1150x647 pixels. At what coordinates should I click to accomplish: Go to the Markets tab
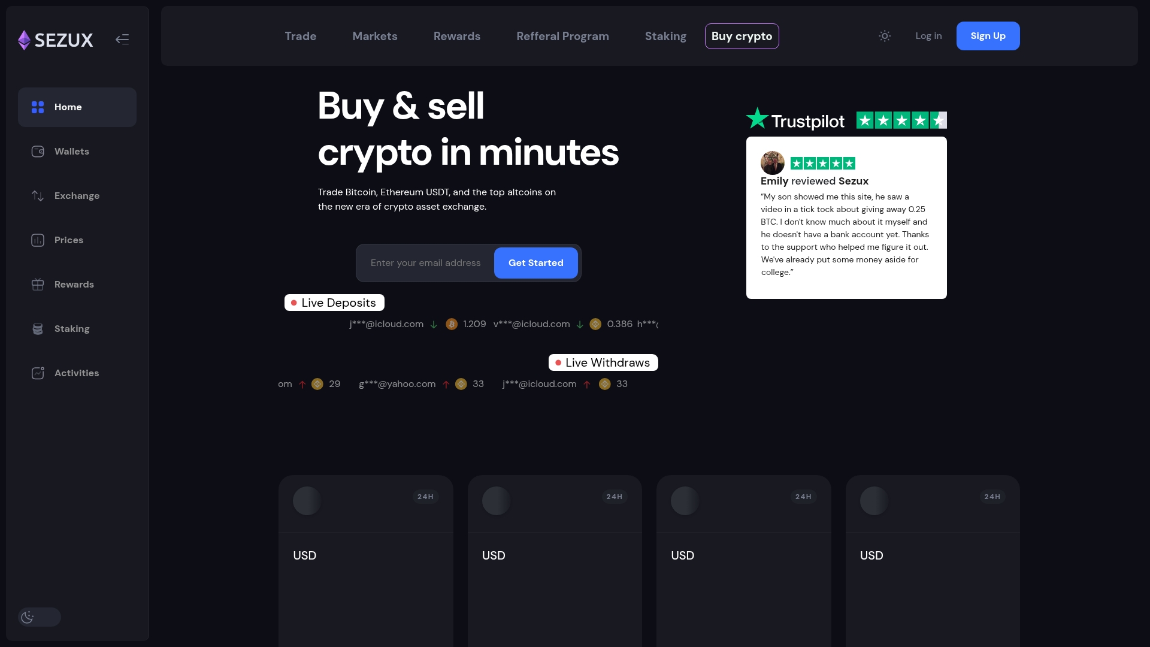(375, 36)
